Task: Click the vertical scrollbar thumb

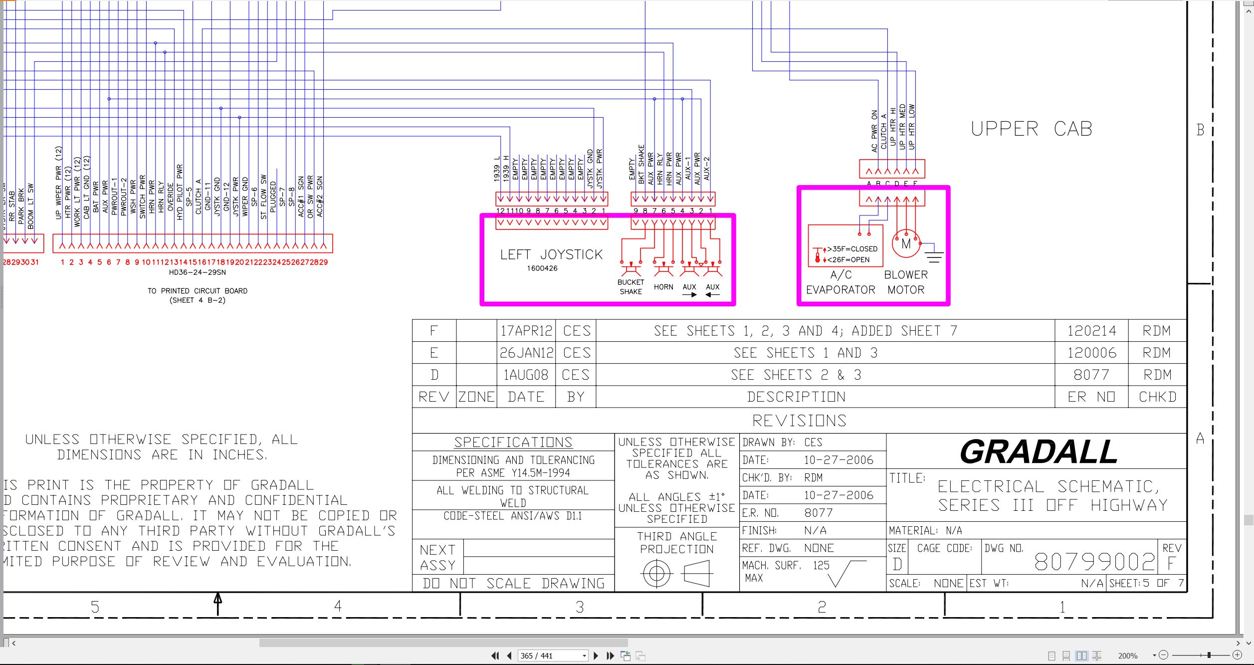Action: pyautogui.click(x=1249, y=520)
